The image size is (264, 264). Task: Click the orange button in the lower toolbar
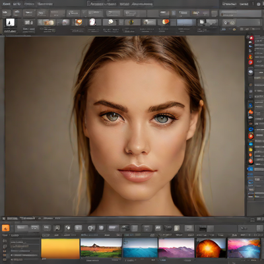coord(6,228)
